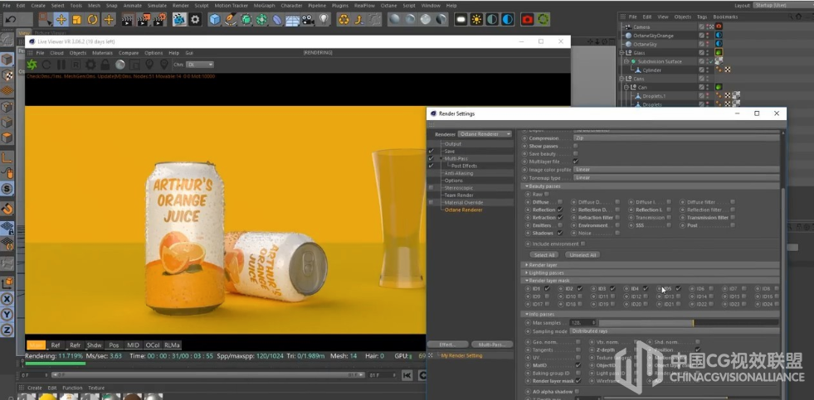Open the Compare menu in Live Viewer
The width and height of the screenshot is (814, 400).
[x=129, y=53]
